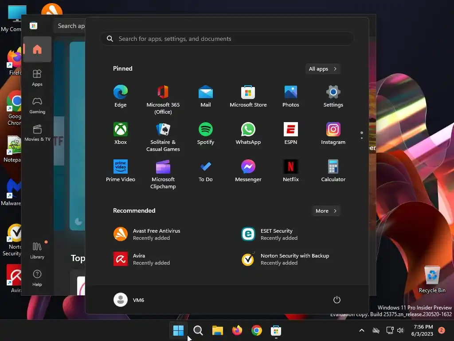The height and width of the screenshot is (341, 454).
Task: Expand More recommended items
Action: tap(326, 211)
